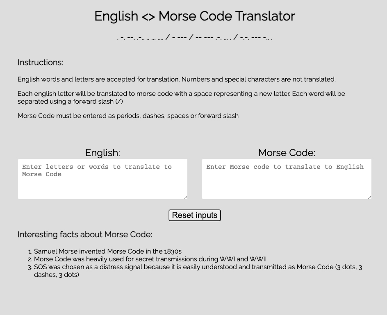
Task: Click the 'Interesting facts about Morse Code:' heading
Action: (x=85, y=234)
